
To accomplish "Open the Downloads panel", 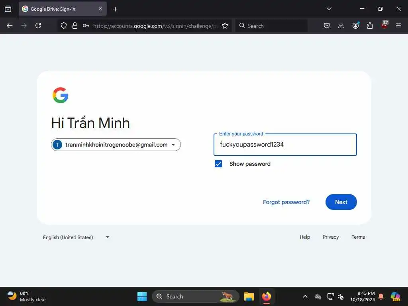I will 341,25.
